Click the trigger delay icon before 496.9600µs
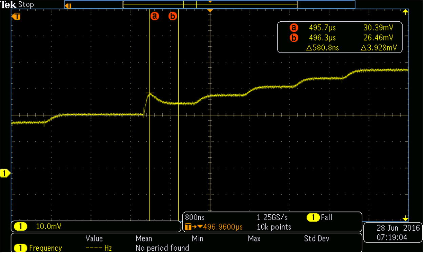 pyautogui.click(x=195, y=227)
